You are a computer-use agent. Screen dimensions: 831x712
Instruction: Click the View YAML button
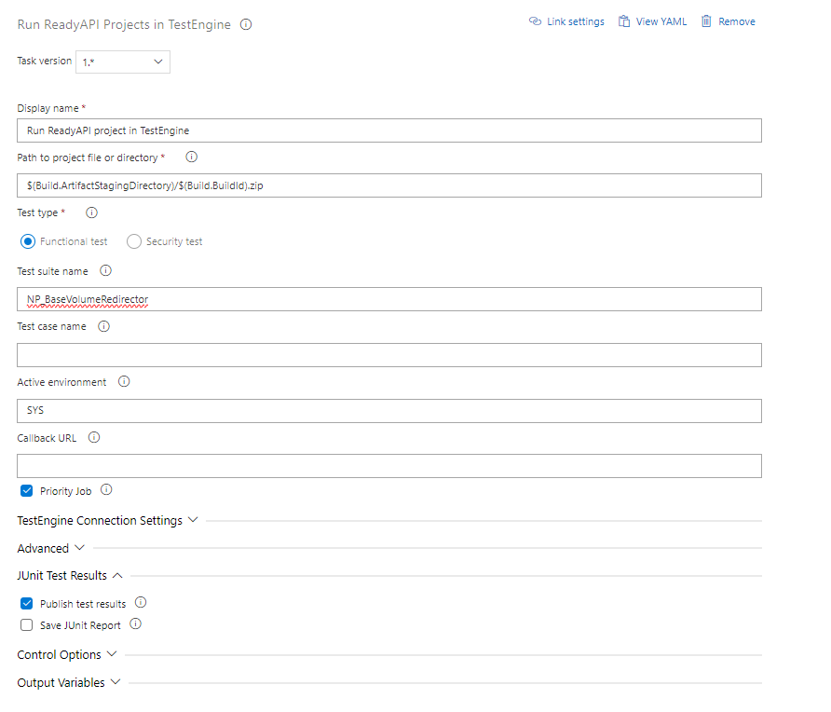[652, 21]
